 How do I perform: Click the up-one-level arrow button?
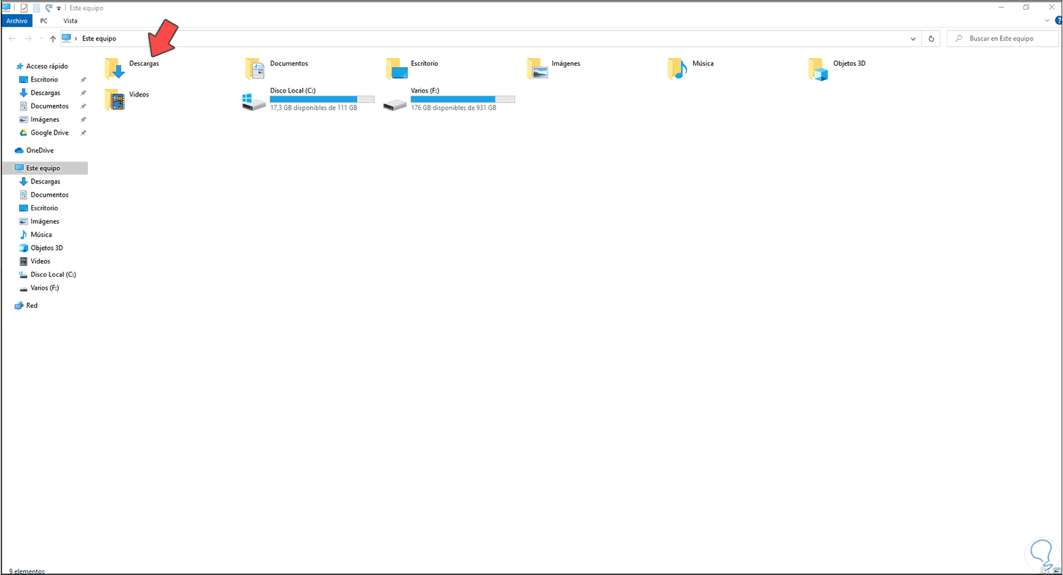[x=52, y=38]
